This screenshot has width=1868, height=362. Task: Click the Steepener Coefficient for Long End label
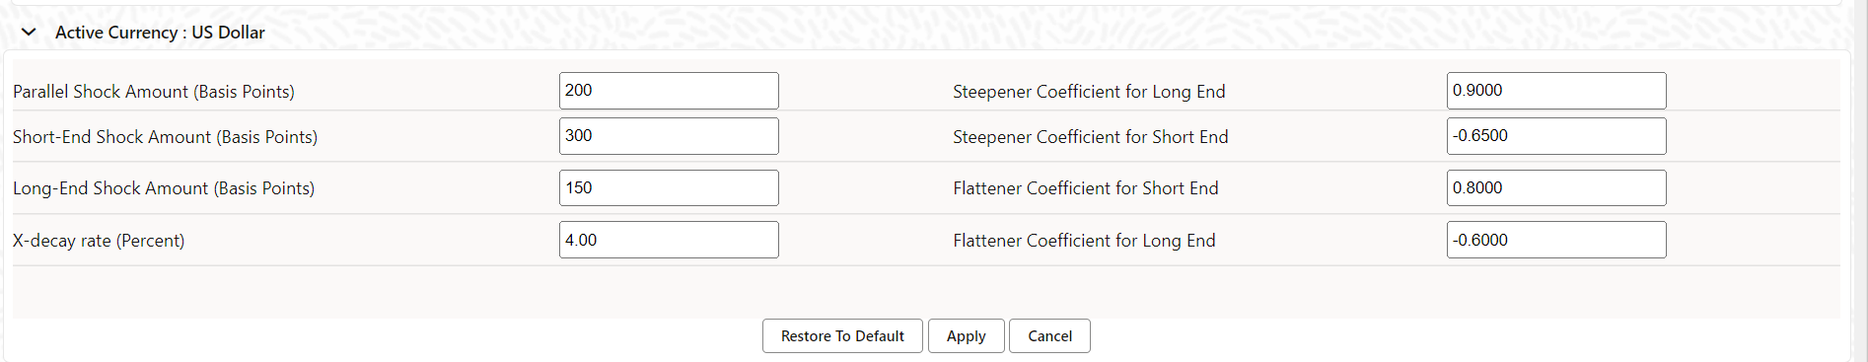pyautogui.click(x=1089, y=92)
